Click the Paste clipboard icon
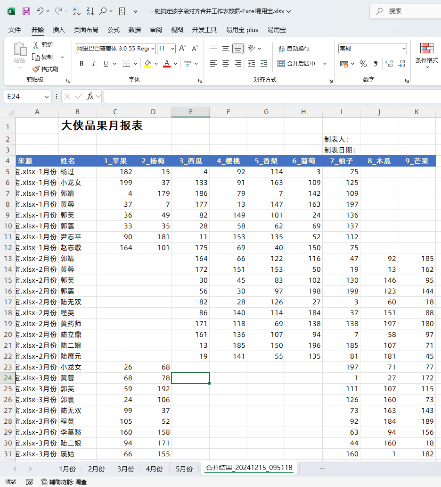This screenshot has height=487, width=441. tap(20, 49)
